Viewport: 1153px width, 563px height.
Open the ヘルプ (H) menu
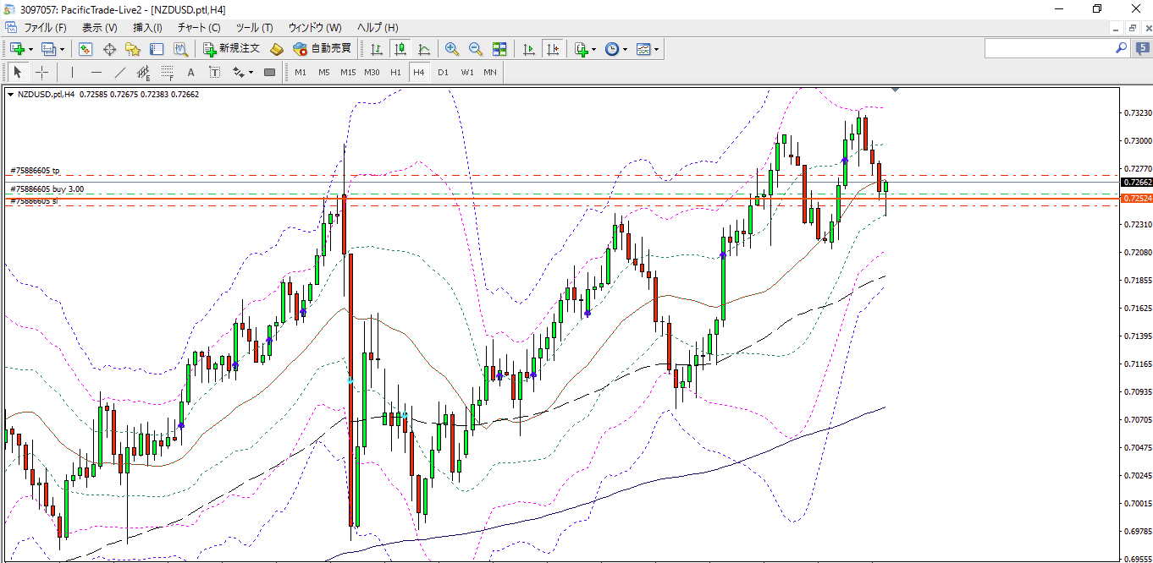click(378, 28)
